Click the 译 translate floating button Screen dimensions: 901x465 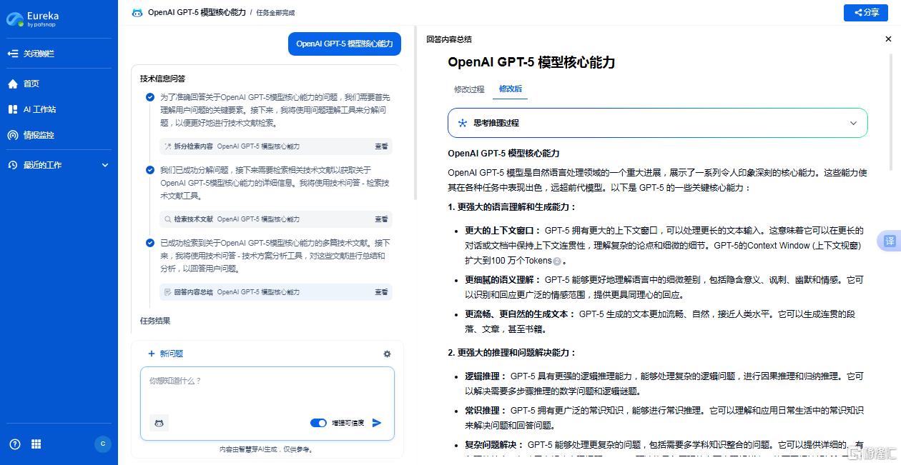tap(890, 241)
